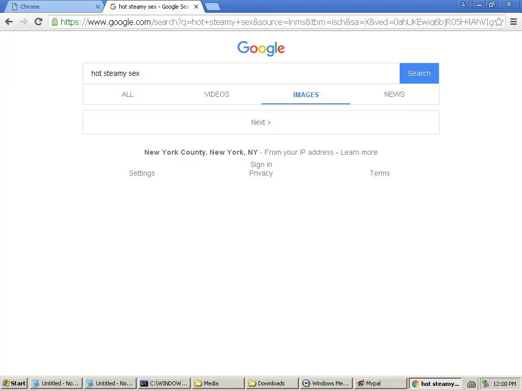Switch to Windows Media Player taskbar item
The height and width of the screenshot is (391, 522).
326,383
